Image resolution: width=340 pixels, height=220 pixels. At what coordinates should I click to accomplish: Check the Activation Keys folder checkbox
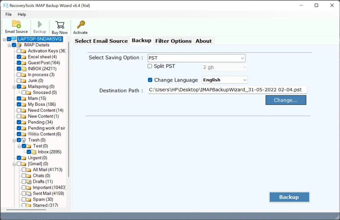pyautogui.click(x=19, y=51)
